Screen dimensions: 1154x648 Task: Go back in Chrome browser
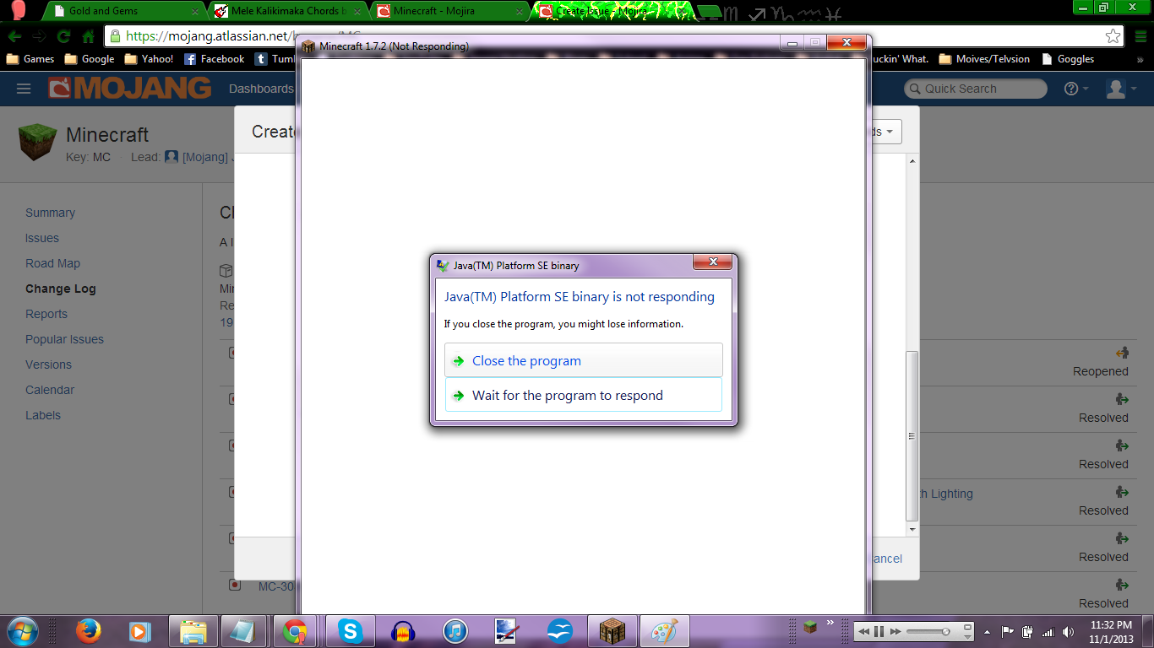click(15, 36)
